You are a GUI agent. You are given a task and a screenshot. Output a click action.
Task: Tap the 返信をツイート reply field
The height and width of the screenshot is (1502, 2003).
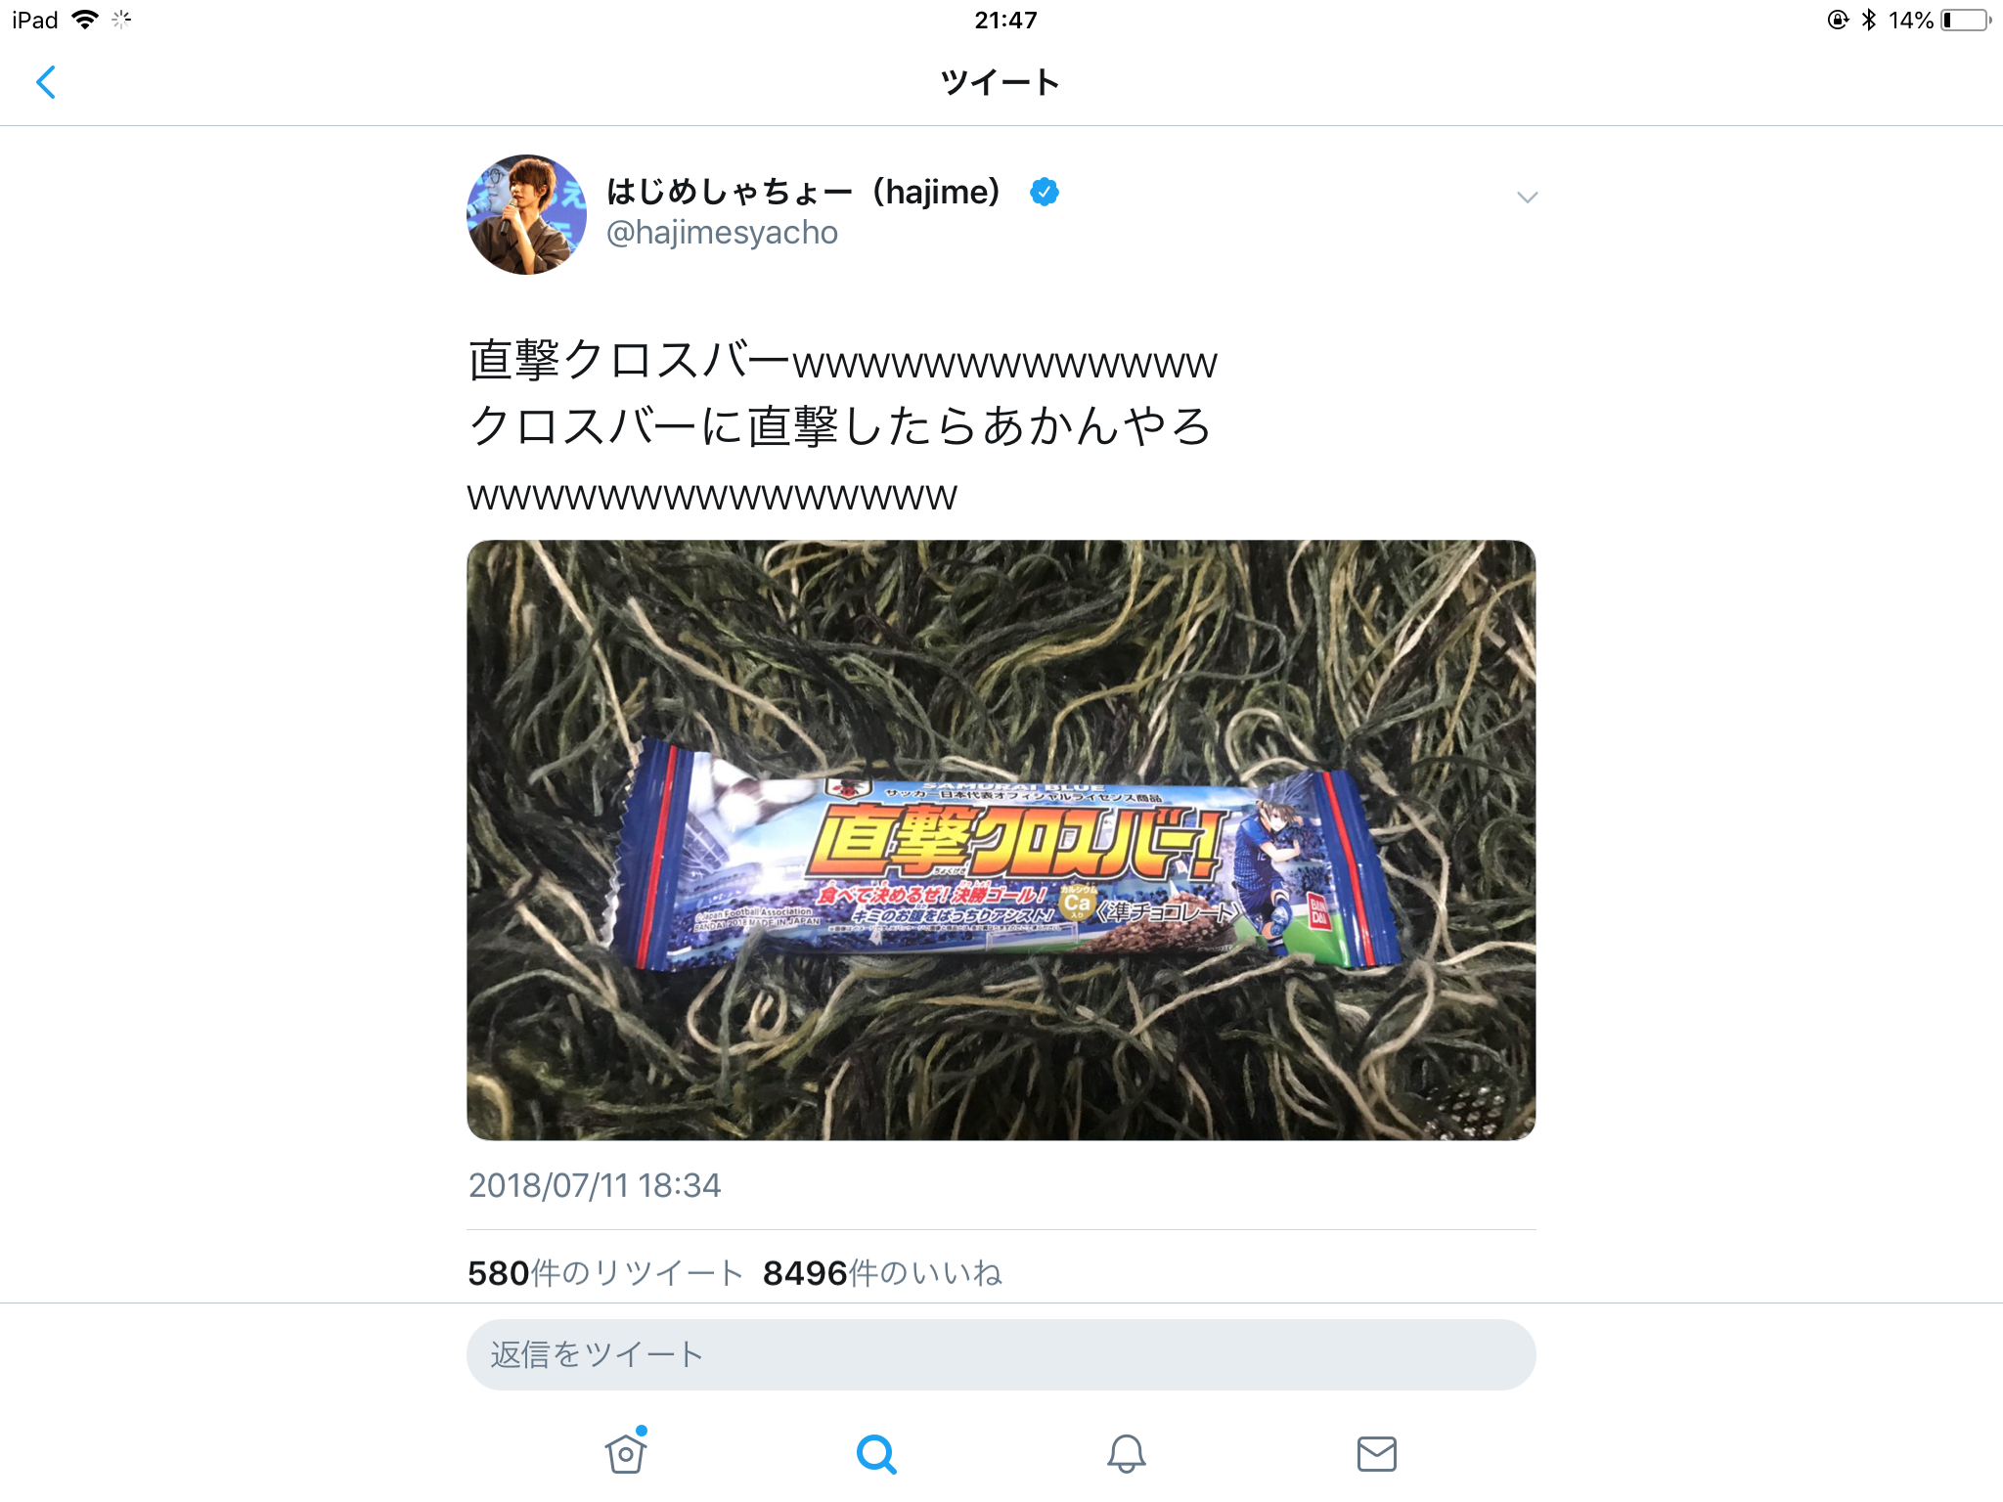pyautogui.click(x=1001, y=1355)
